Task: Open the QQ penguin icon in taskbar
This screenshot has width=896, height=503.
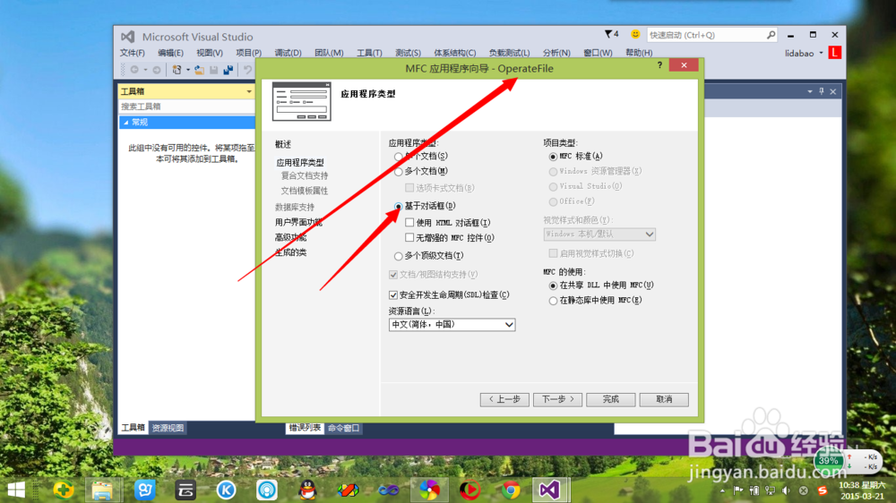Action: click(x=308, y=490)
